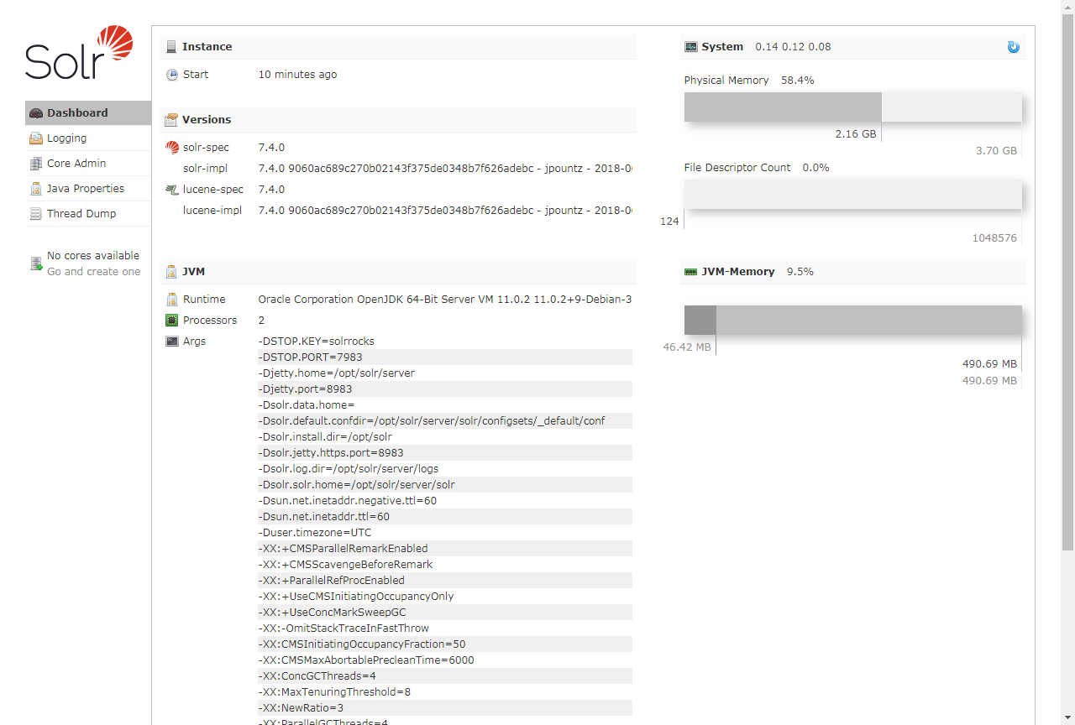The width and height of the screenshot is (1075, 725).
Task: Click the Solr logo
Action: (79, 52)
